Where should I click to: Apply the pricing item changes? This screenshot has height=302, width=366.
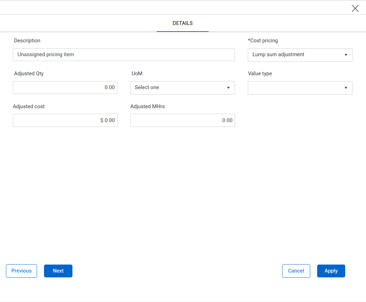pos(331,271)
